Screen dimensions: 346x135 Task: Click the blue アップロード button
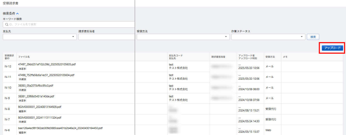point(332,48)
